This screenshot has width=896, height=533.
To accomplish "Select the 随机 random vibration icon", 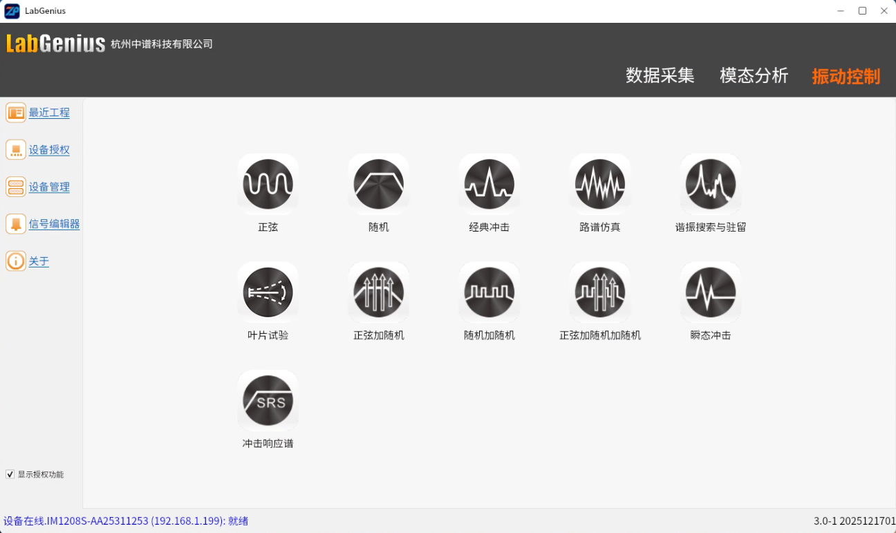I will pyautogui.click(x=378, y=185).
